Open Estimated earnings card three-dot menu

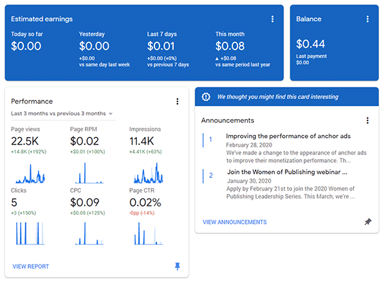(x=272, y=19)
